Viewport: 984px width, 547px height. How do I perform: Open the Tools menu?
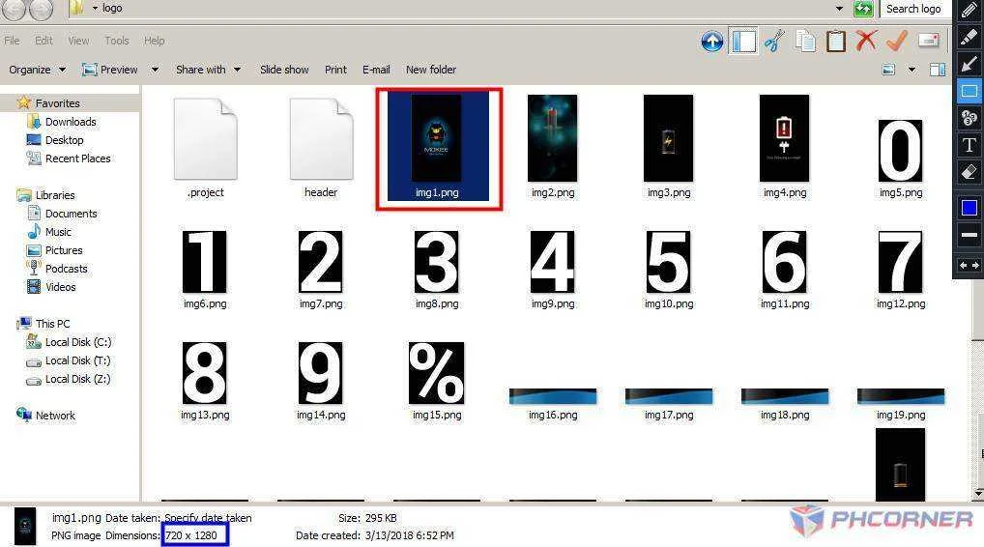(x=117, y=41)
